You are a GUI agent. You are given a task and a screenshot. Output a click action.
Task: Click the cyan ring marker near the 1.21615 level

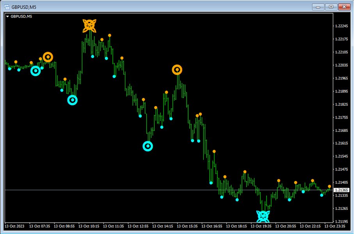[x=148, y=146]
